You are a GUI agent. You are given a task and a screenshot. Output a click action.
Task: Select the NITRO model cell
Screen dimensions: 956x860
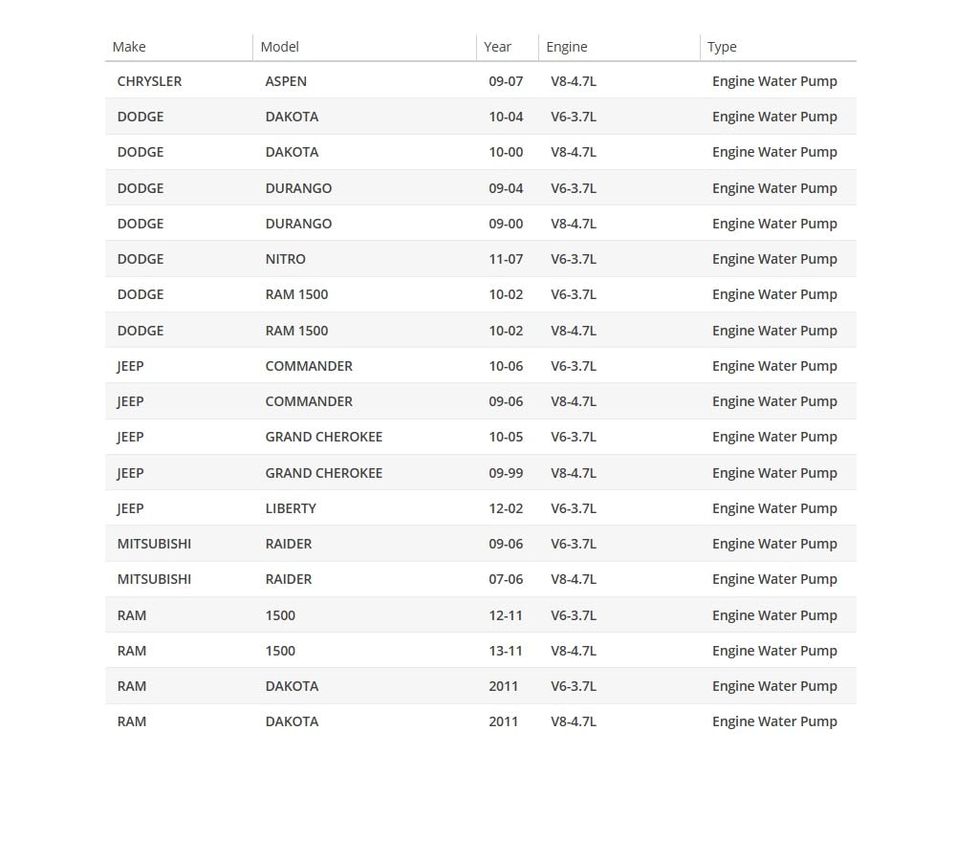click(x=285, y=259)
